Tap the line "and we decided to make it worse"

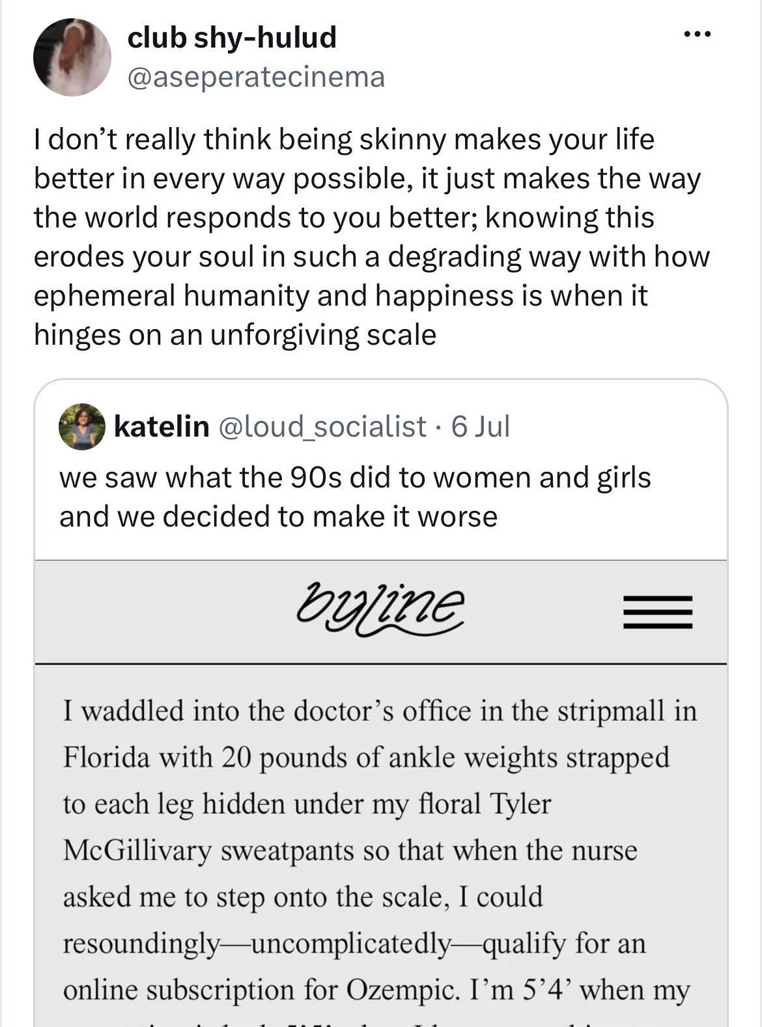pos(278,516)
